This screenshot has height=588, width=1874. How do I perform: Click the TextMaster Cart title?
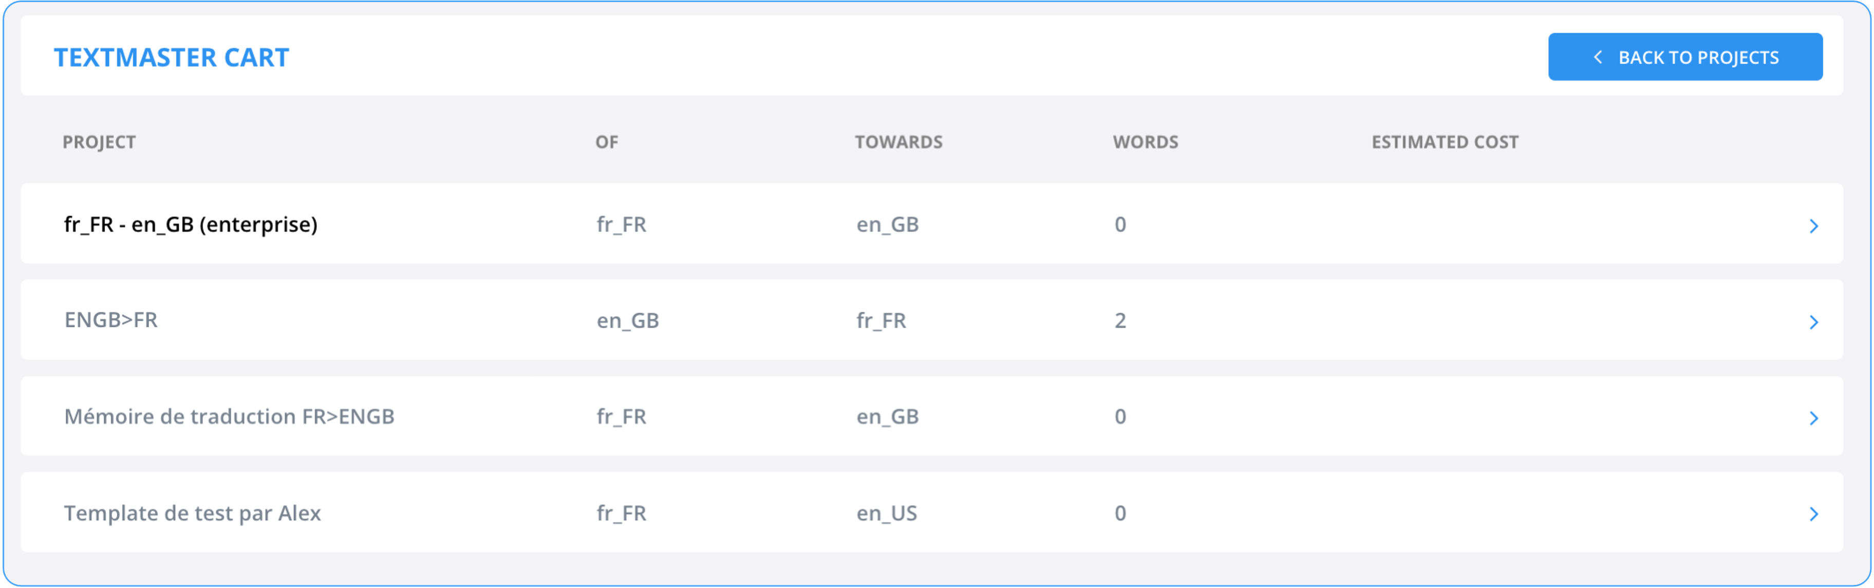[x=172, y=58]
